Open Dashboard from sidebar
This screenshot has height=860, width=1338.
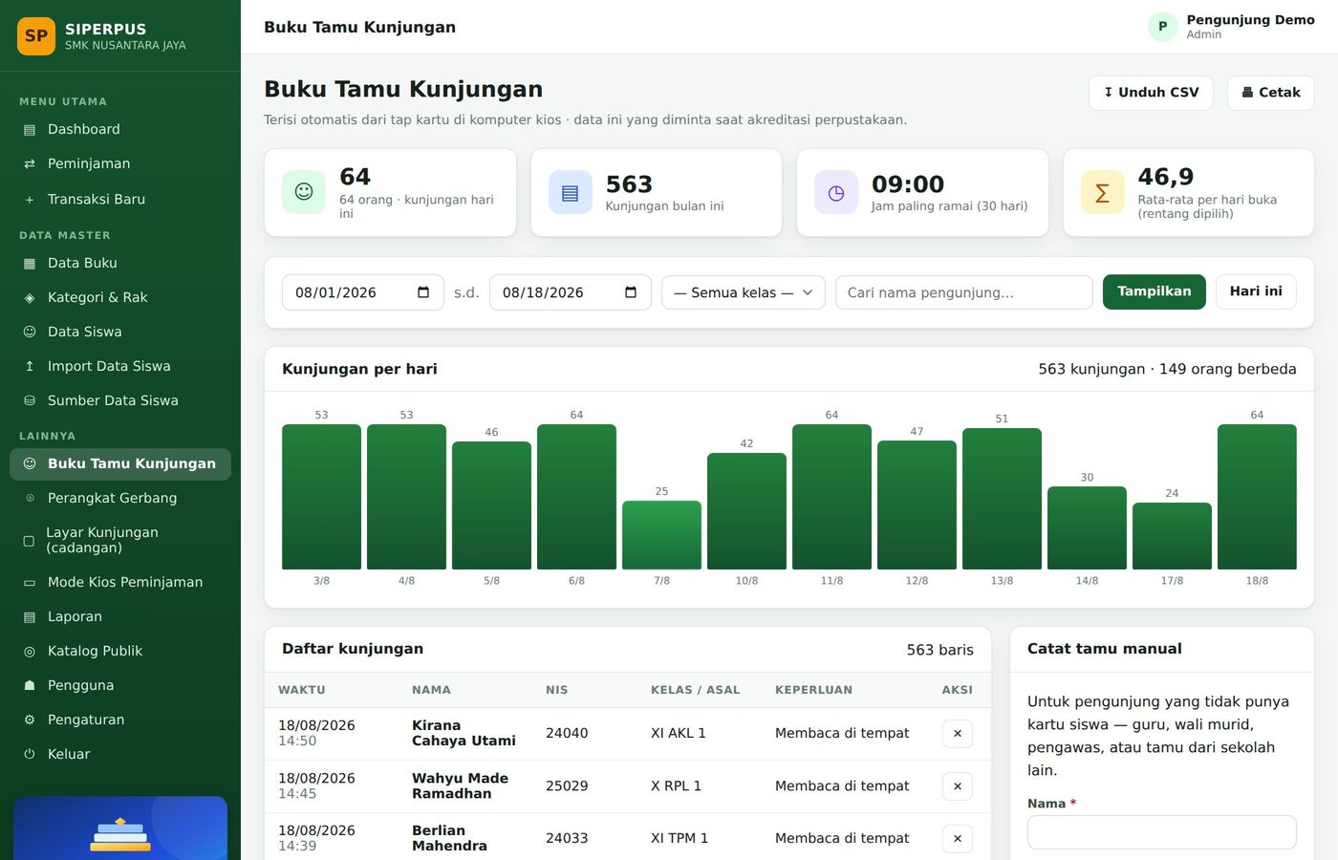coord(120,129)
